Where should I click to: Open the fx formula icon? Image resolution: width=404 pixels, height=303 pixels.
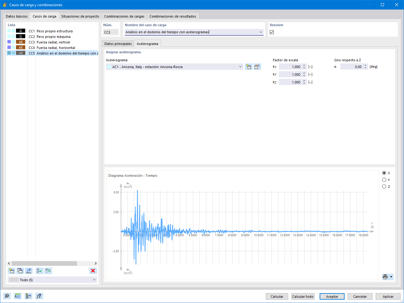(39, 296)
